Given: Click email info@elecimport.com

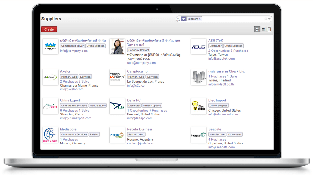Looking at the screenshot, I should point(223,114).
